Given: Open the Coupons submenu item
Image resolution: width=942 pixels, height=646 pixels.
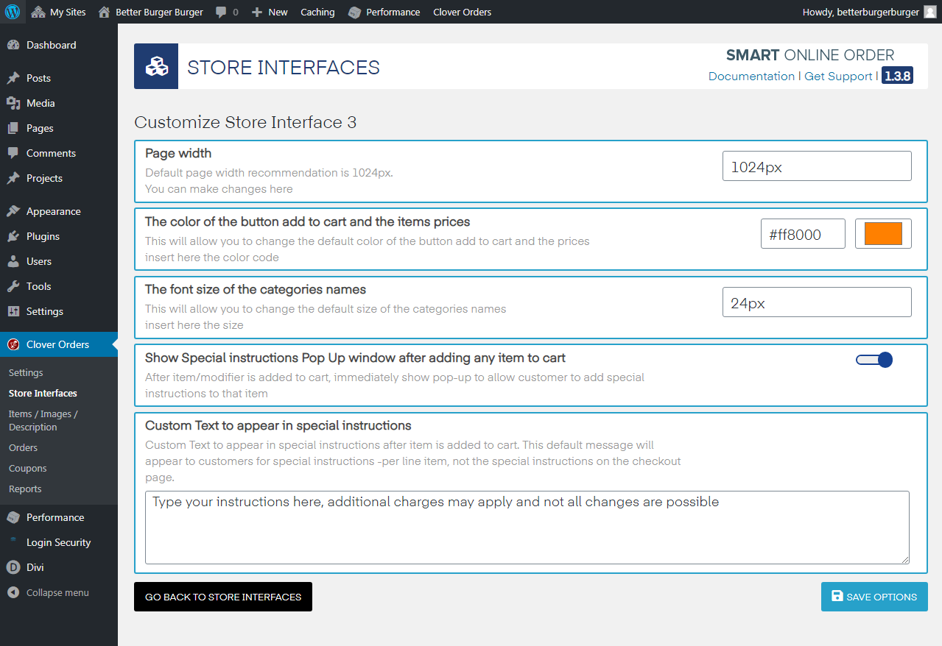Looking at the screenshot, I should click(27, 469).
